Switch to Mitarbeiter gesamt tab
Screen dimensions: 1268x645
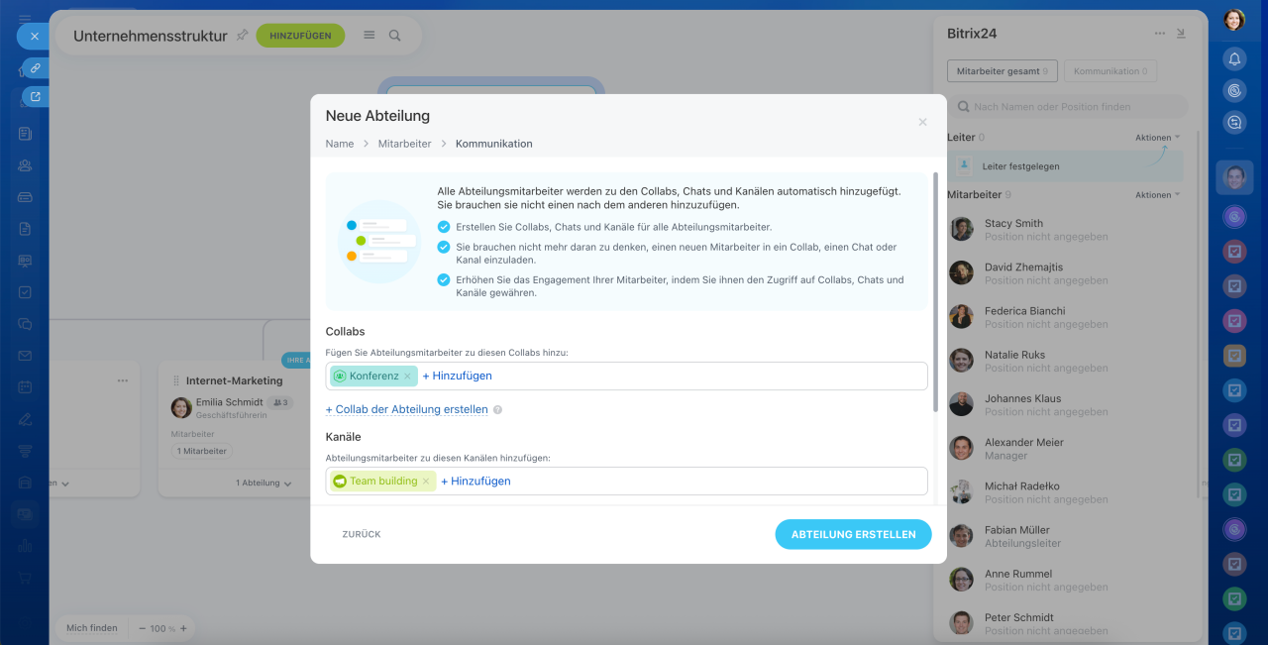1003,71
